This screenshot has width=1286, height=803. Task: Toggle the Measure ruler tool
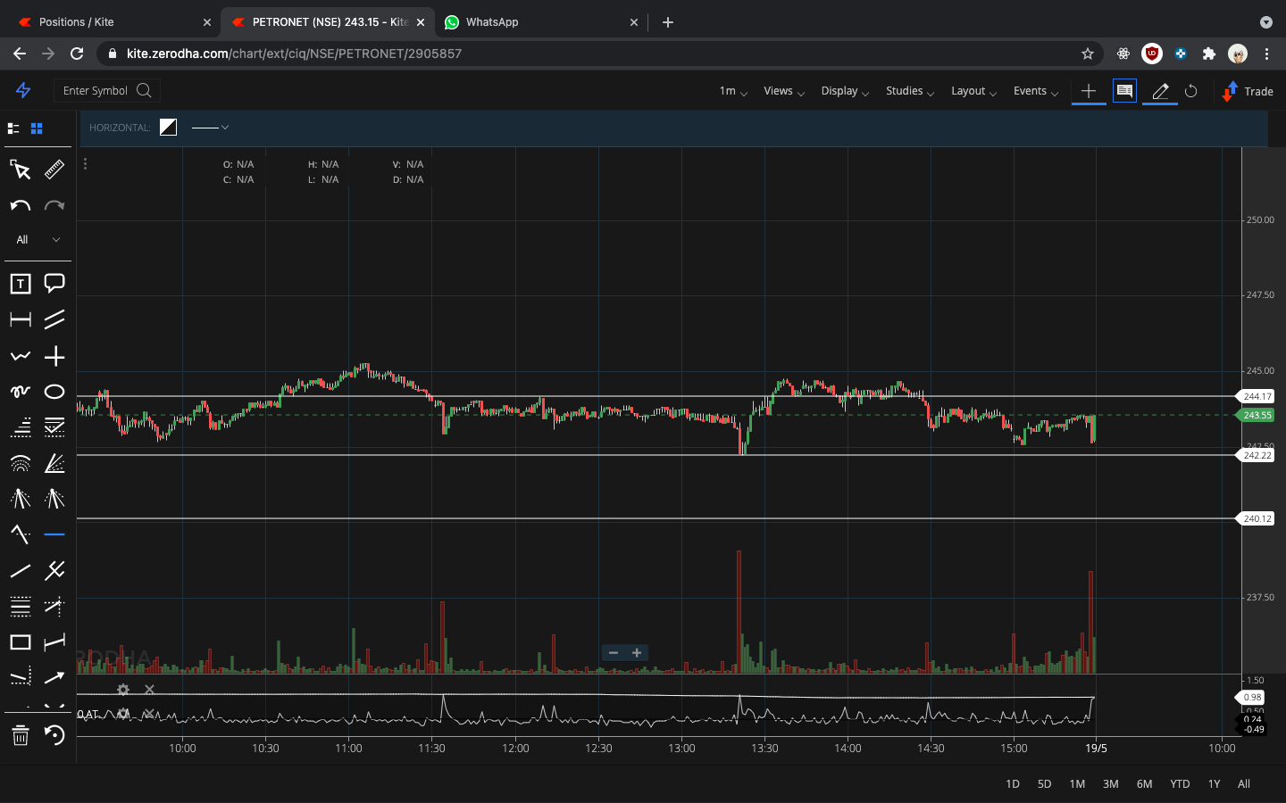54,170
